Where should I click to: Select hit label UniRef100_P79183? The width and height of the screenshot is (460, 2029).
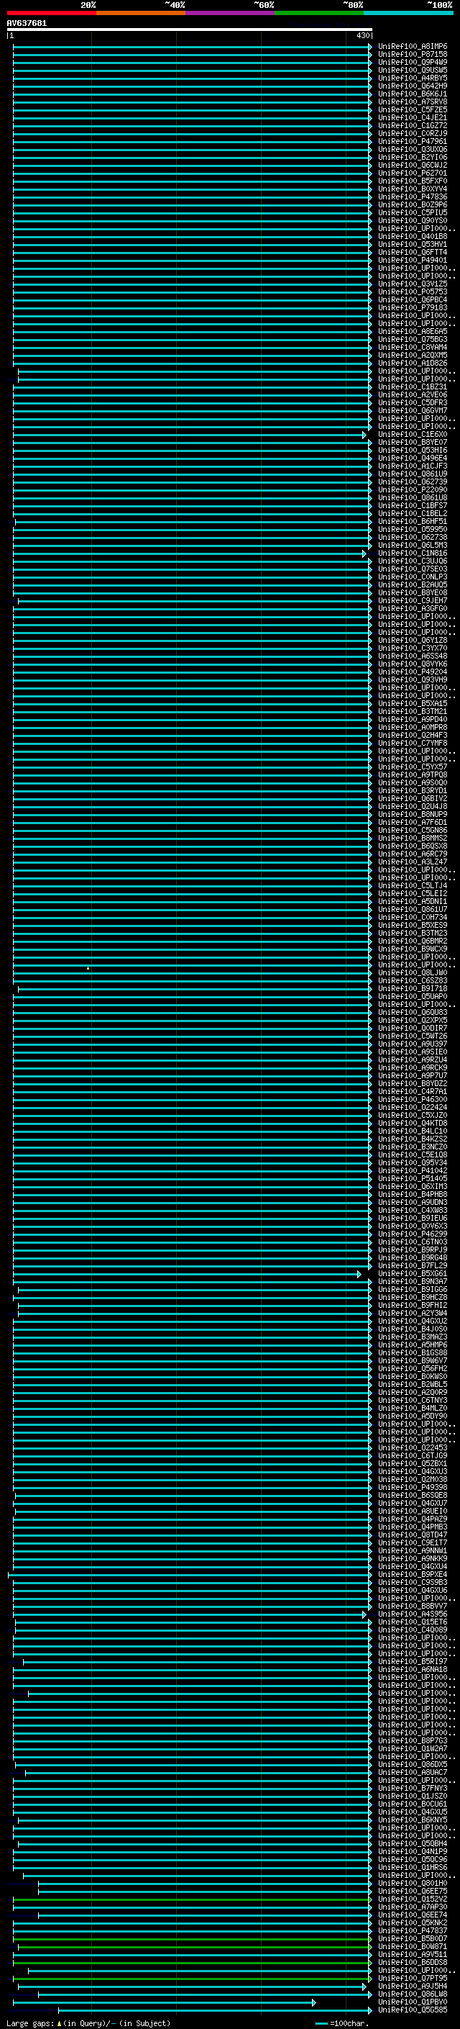click(413, 308)
